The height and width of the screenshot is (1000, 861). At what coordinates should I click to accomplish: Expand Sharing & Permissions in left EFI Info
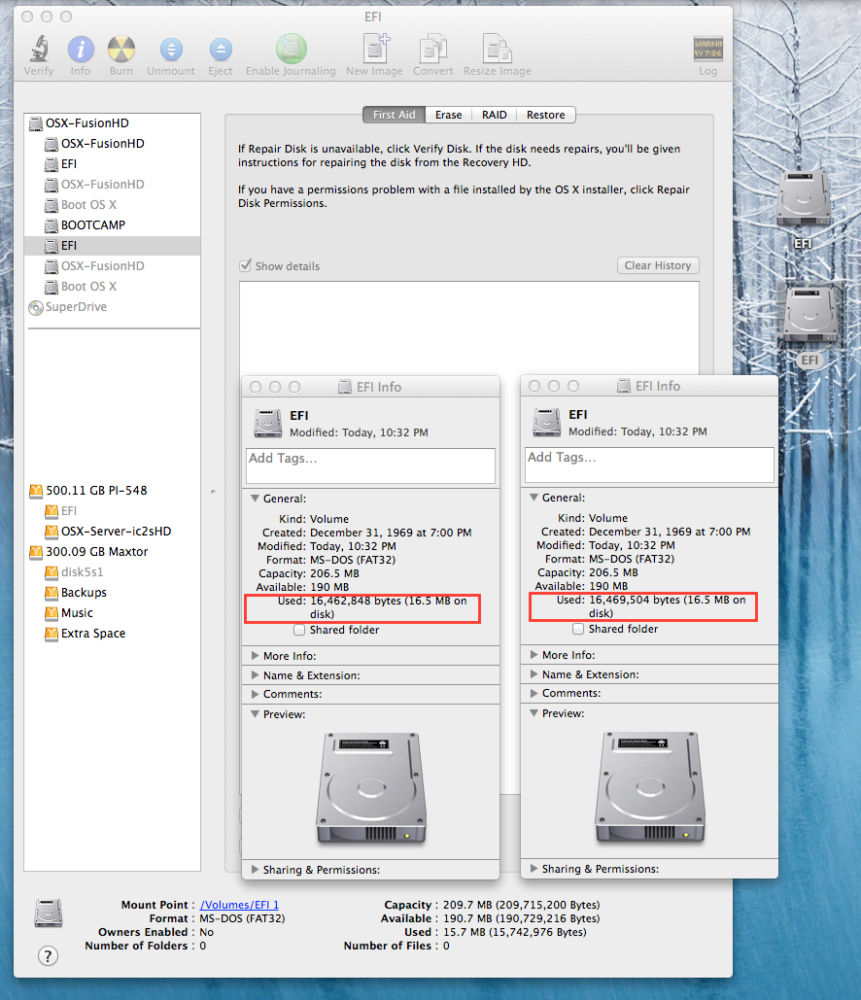(256, 869)
